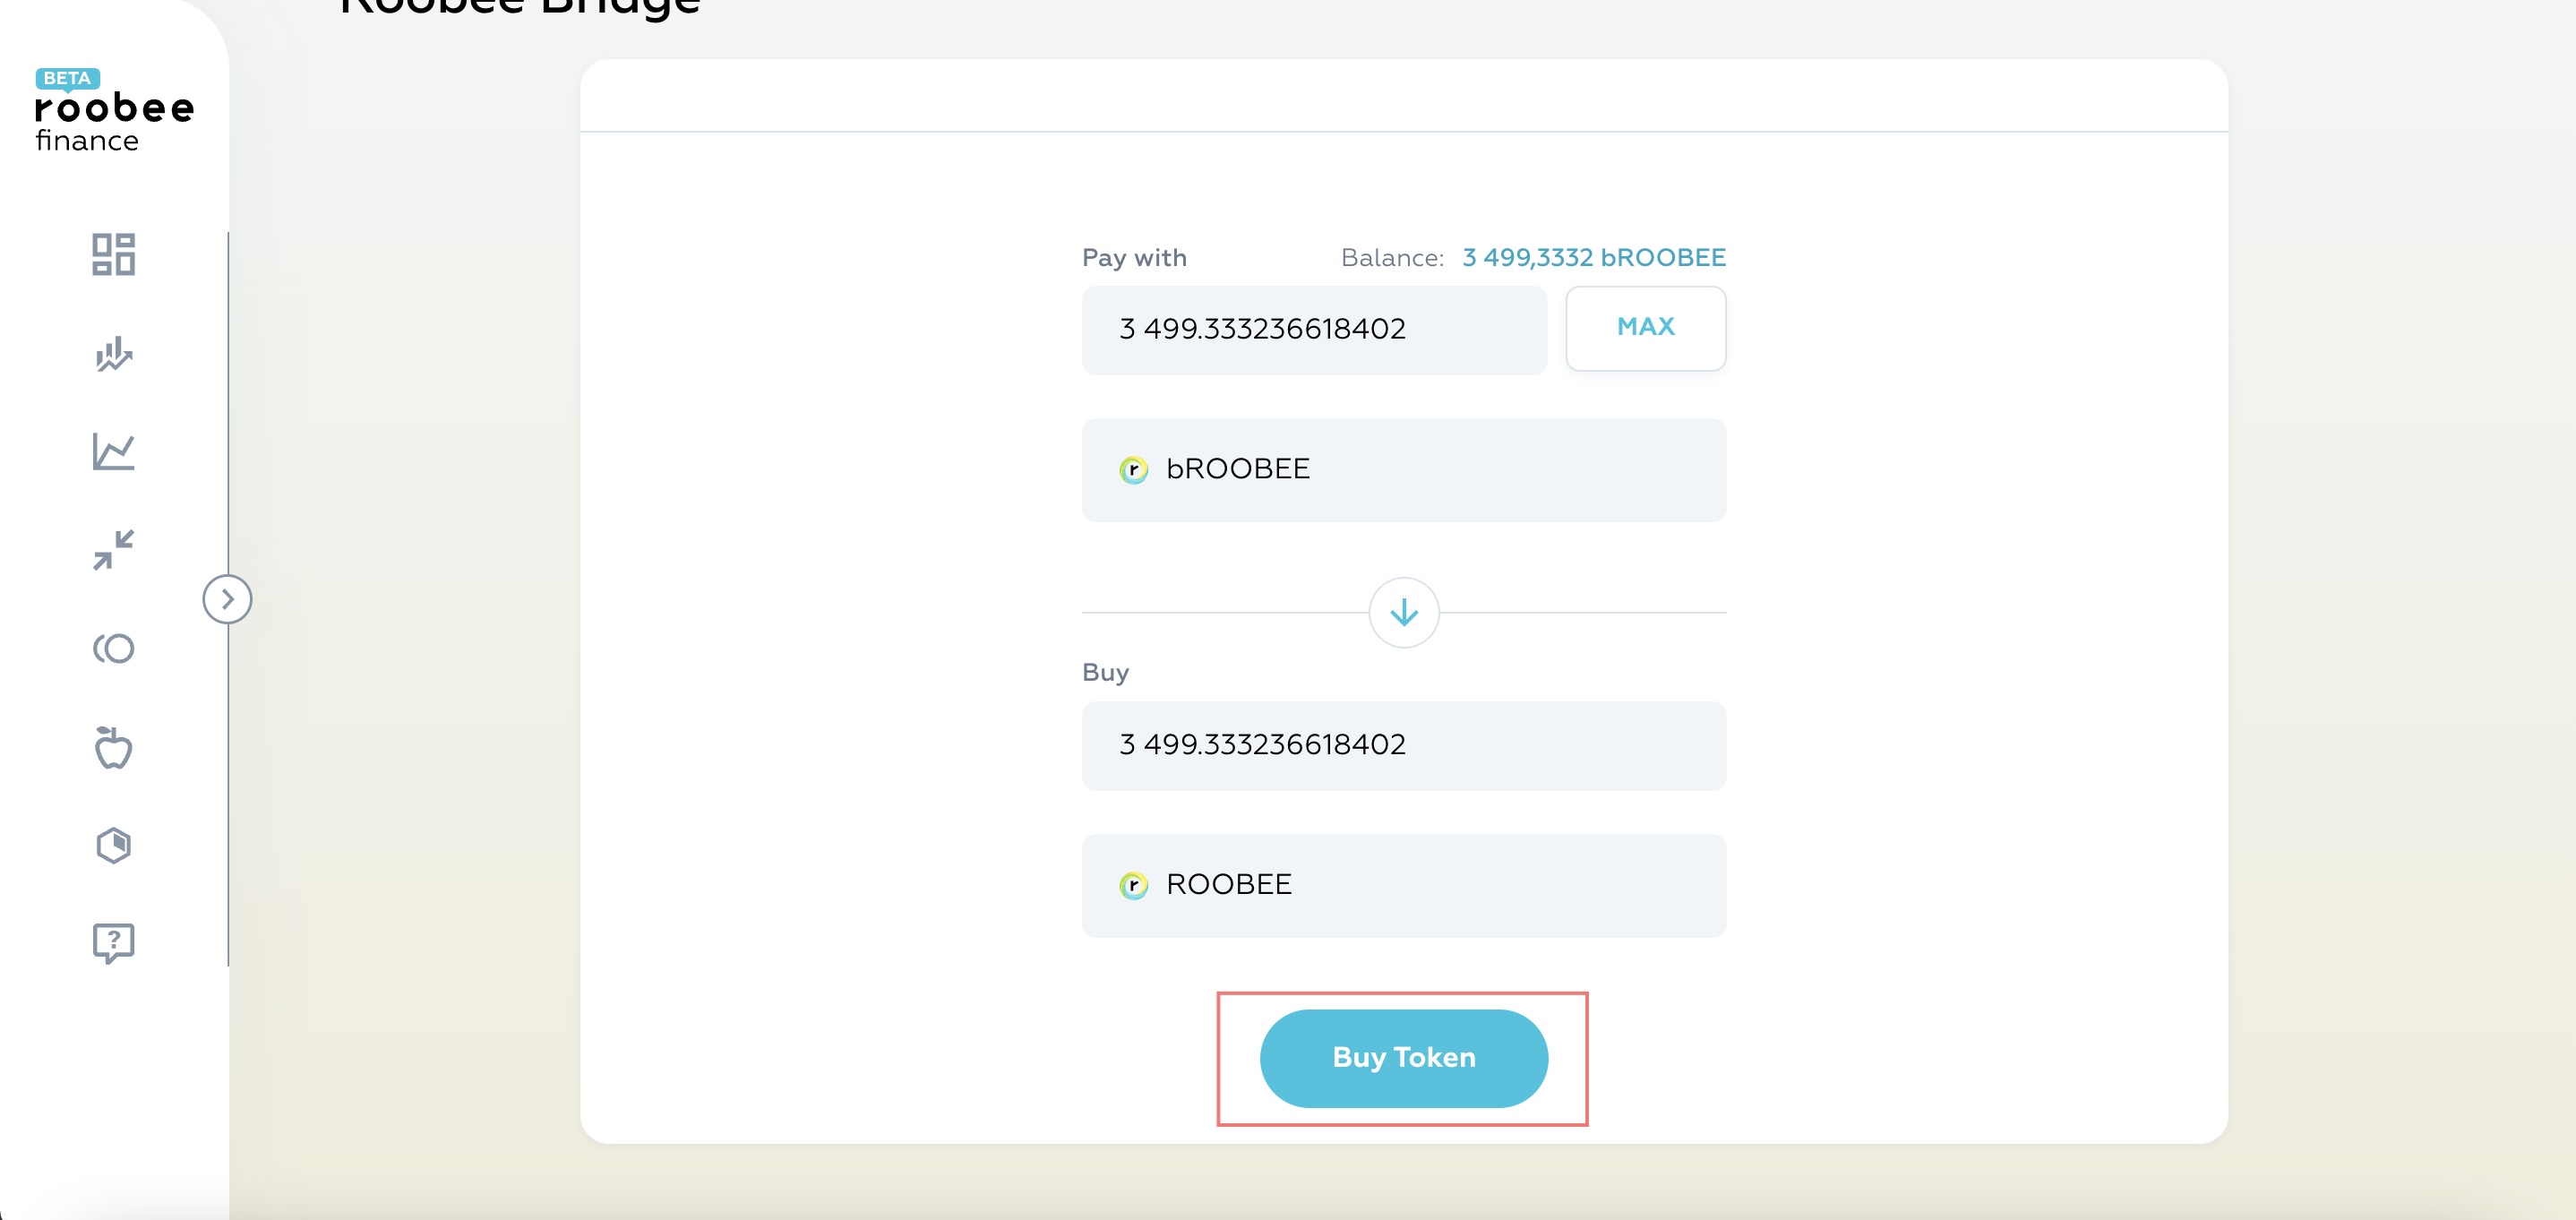Click the Buy Token button
Screen dimensions: 2576x1220
point(1403,1058)
